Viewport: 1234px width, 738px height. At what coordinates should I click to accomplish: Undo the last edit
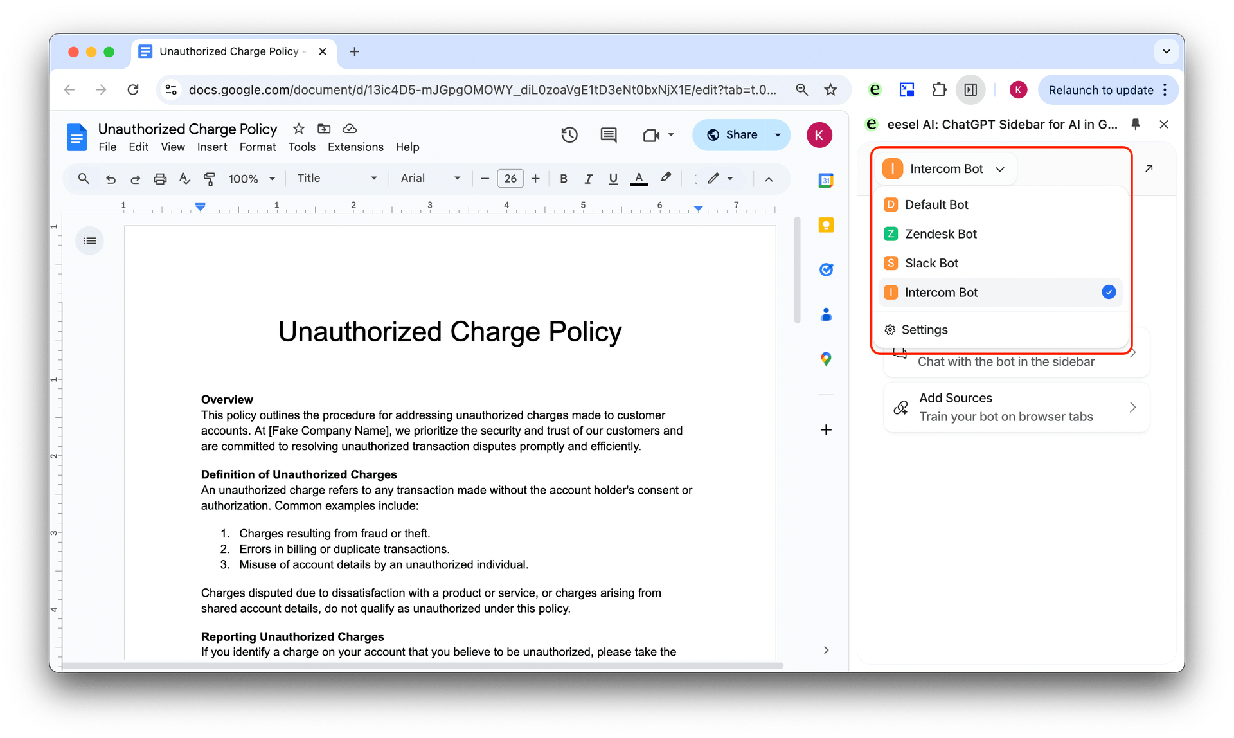(111, 179)
